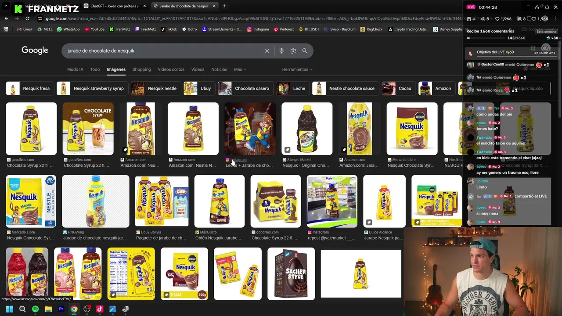Open File Explorer from the taskbar
The width and height of the screenshot is (562, 316).
pyautogui.click(x=48, y=309)
